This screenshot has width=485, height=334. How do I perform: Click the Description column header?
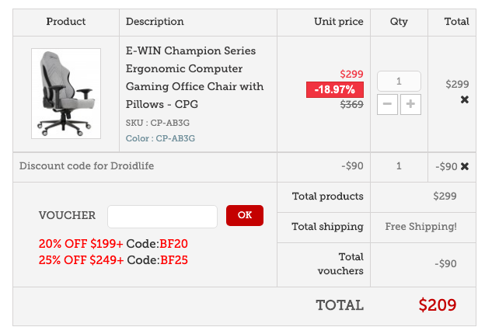(155, 22)
